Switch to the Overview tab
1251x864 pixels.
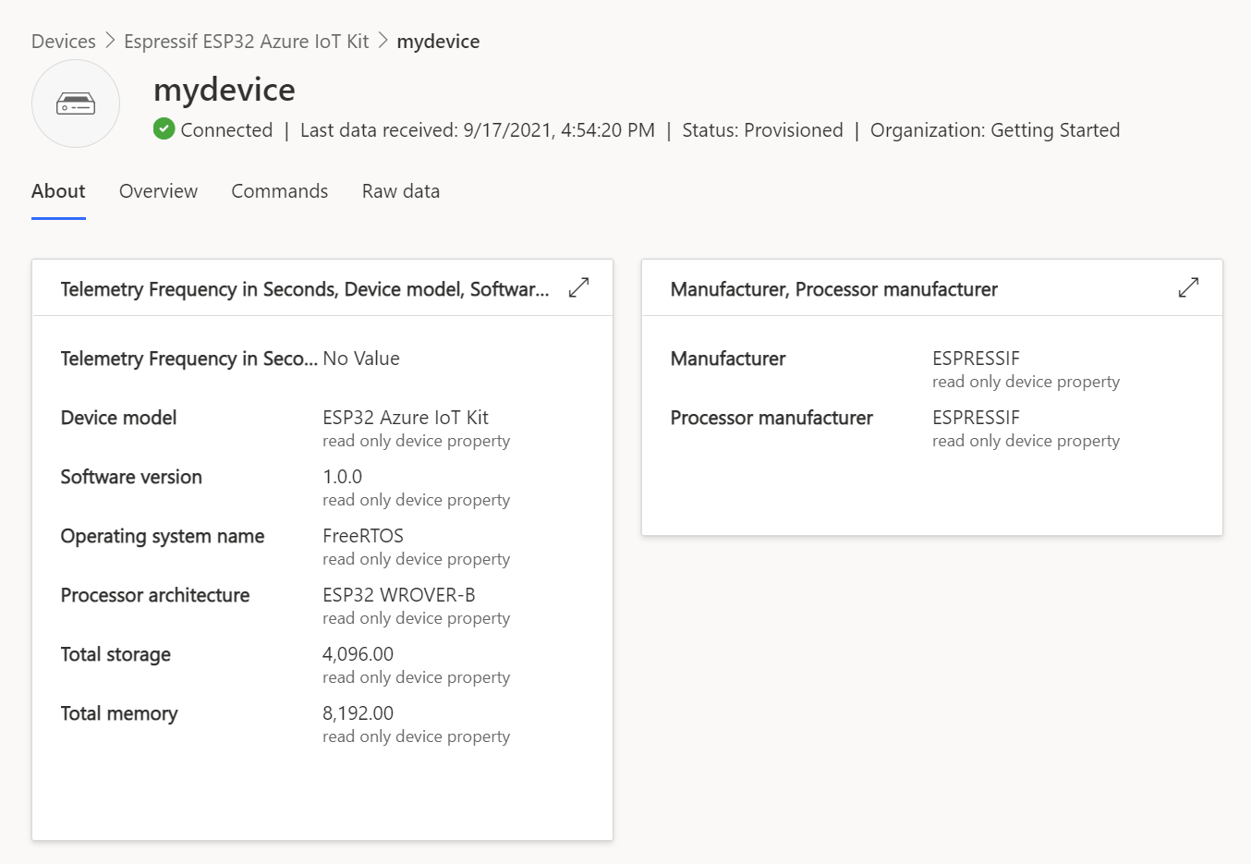pyautogui.click(x=158, y=191)
